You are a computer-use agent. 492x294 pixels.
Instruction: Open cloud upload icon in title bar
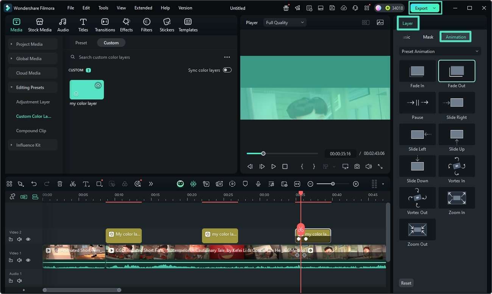pos(344,8)
